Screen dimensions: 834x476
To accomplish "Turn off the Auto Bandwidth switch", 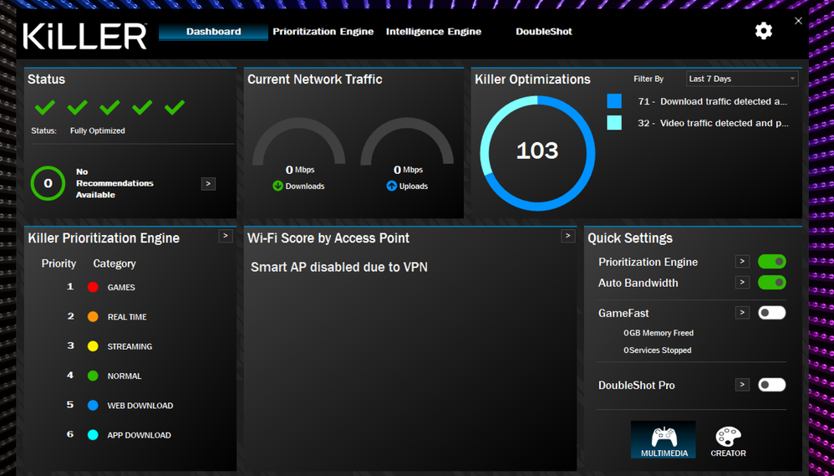I will [772, 282].
